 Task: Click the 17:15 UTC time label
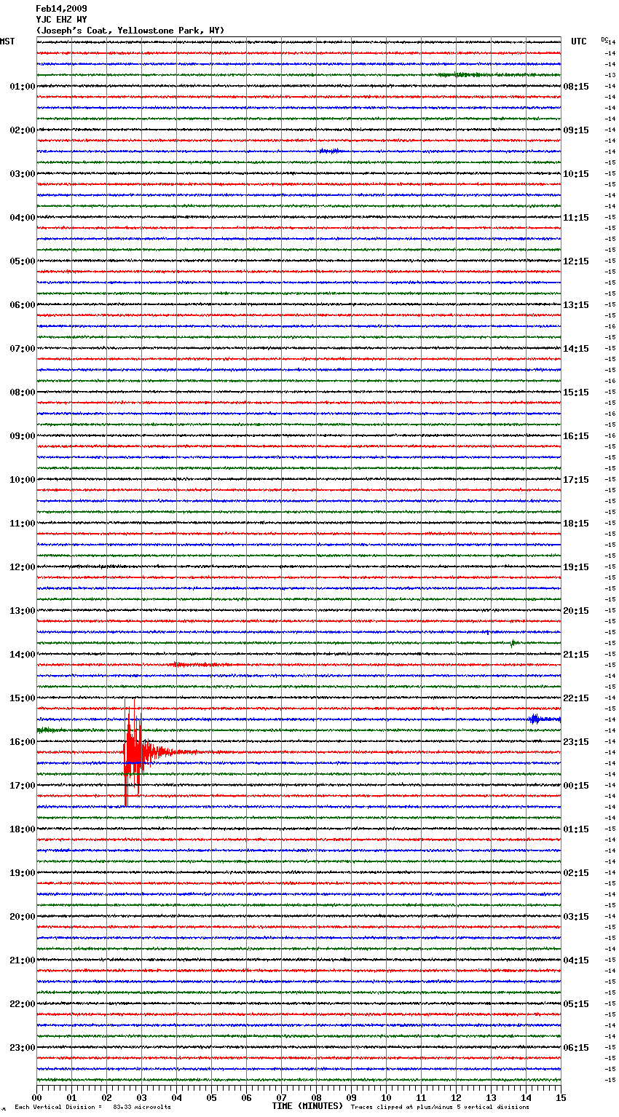576,480
